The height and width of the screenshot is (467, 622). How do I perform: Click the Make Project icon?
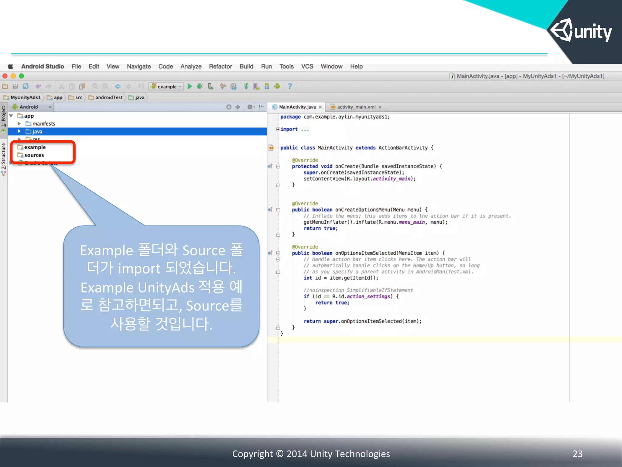click(x=141, y=87)
